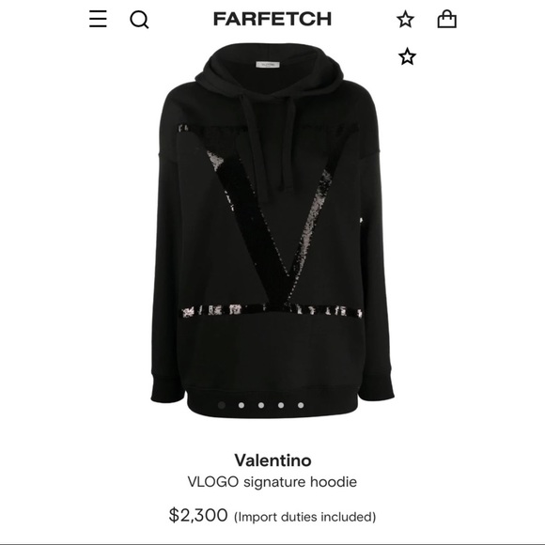Tap the white neck label on hoodie

[x=268, y=65]
